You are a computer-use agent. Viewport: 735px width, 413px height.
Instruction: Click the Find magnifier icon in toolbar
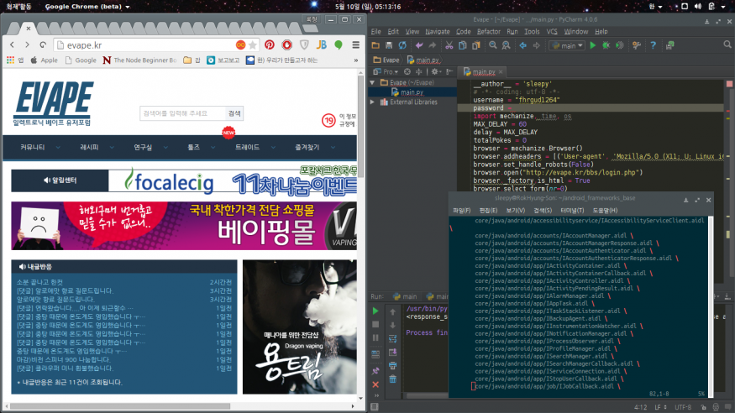(492, 45)
